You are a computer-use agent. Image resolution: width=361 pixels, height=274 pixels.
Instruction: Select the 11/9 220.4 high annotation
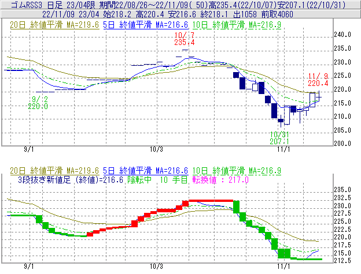[x=318, y=80]
